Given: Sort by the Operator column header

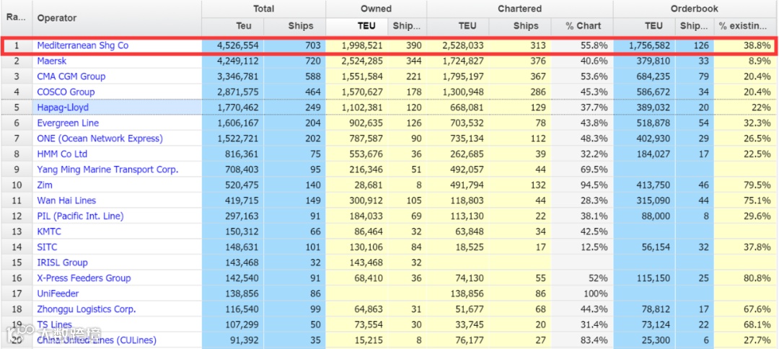Looking at the screenshot, I should 118,18.
